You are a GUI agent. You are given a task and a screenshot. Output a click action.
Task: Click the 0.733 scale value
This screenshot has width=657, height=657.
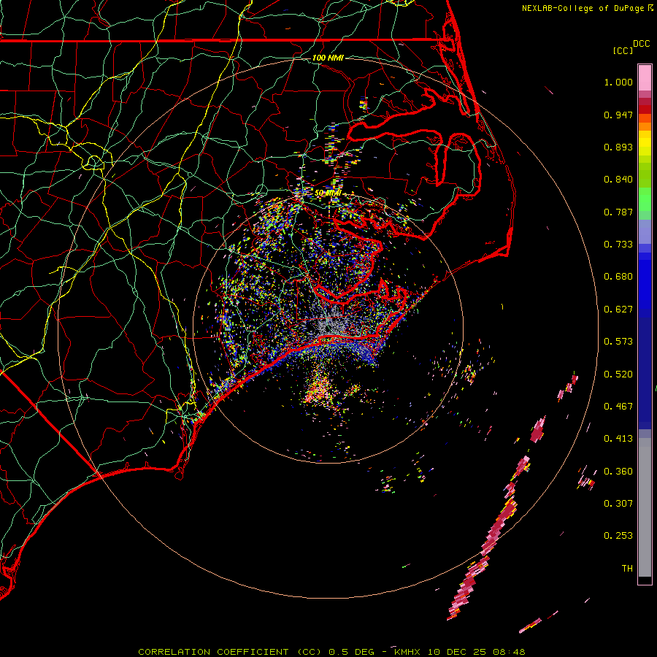tap(618, 245)
